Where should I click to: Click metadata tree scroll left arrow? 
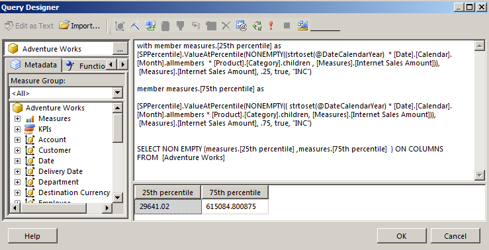point(15,208)
